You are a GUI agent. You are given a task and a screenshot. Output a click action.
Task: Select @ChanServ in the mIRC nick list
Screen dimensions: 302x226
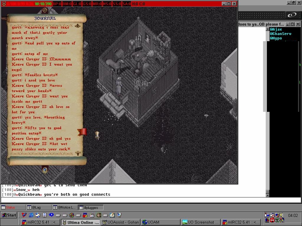(x=280, y=34)
